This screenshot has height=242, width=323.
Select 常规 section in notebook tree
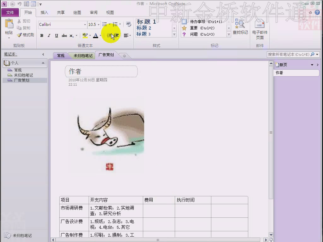[18, 70]
